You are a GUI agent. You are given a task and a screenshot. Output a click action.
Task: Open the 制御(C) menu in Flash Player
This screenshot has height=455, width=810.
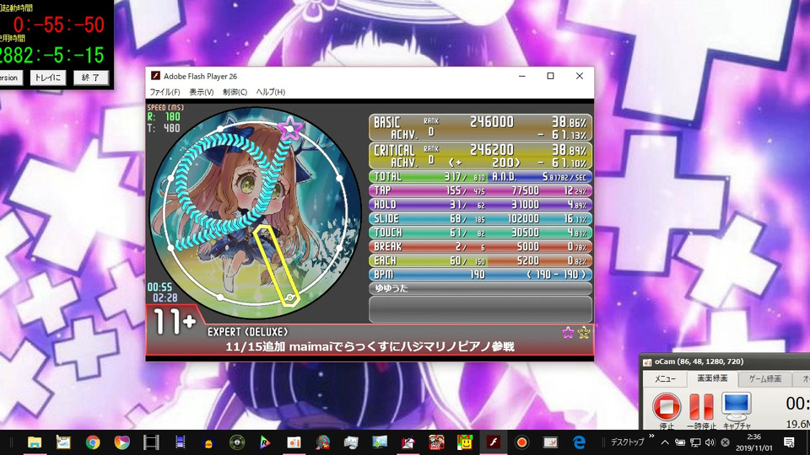[x=235, y=92]
